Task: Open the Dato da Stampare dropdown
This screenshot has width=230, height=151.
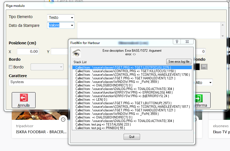Action: point(61,25)
